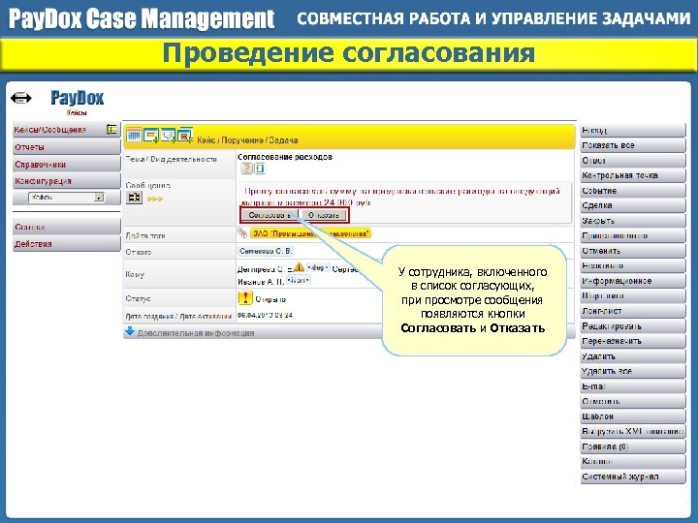698x523 pixels.
Task: Click the second yellow-toolbar icon with green plus
Action: (151, 135)
